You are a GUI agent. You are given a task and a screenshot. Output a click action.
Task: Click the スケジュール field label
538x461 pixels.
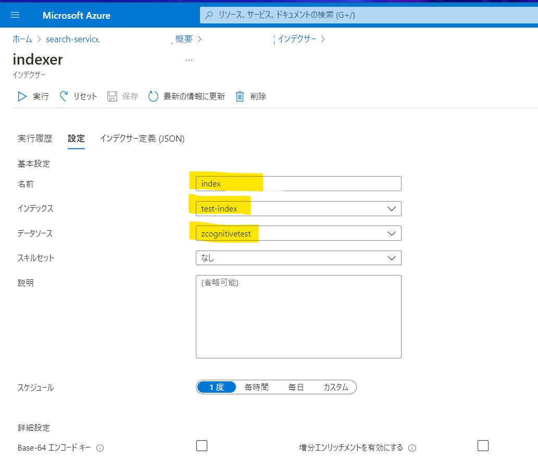(36, 388)
